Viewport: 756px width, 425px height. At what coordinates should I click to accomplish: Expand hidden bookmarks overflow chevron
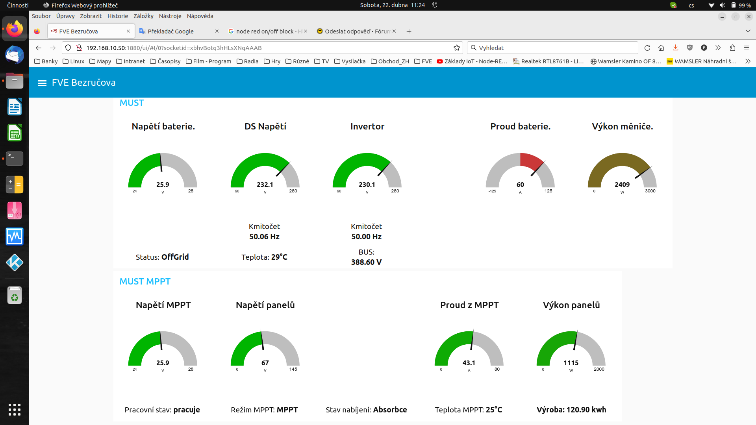click(748, 61)
